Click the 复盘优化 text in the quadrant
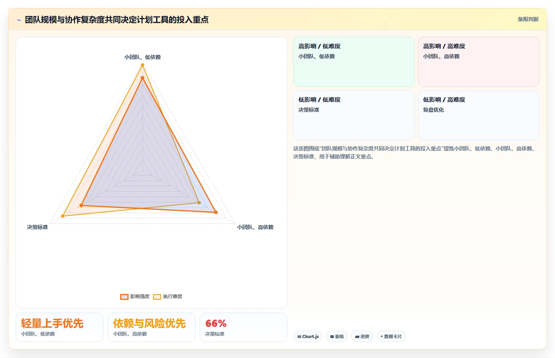This screenshot has height=358, width=555. 433,110
